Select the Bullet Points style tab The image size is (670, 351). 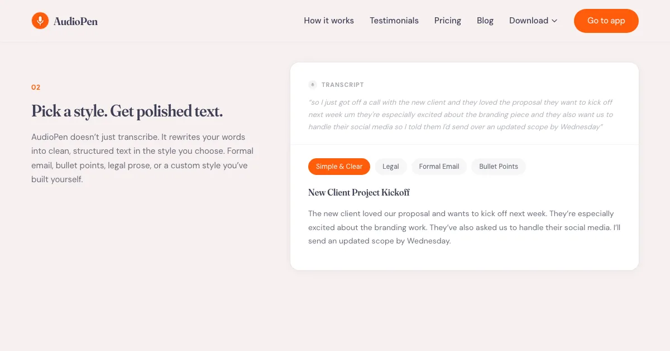click(499, 167)
